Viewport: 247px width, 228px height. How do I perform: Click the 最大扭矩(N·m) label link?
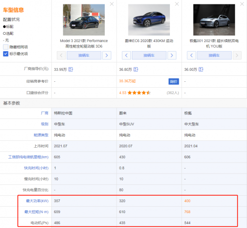[37, 212]
